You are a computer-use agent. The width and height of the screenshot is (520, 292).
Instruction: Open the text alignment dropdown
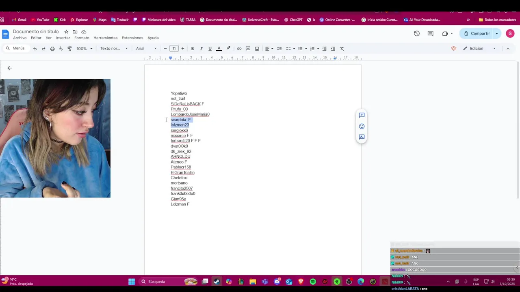click(269, 49)
